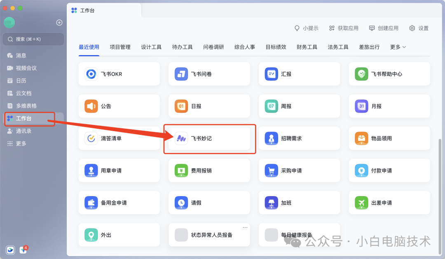The width and height of the screenshot is (445, 259).
Task: Open 设置 in the workbench header
Action: [419, 28]
